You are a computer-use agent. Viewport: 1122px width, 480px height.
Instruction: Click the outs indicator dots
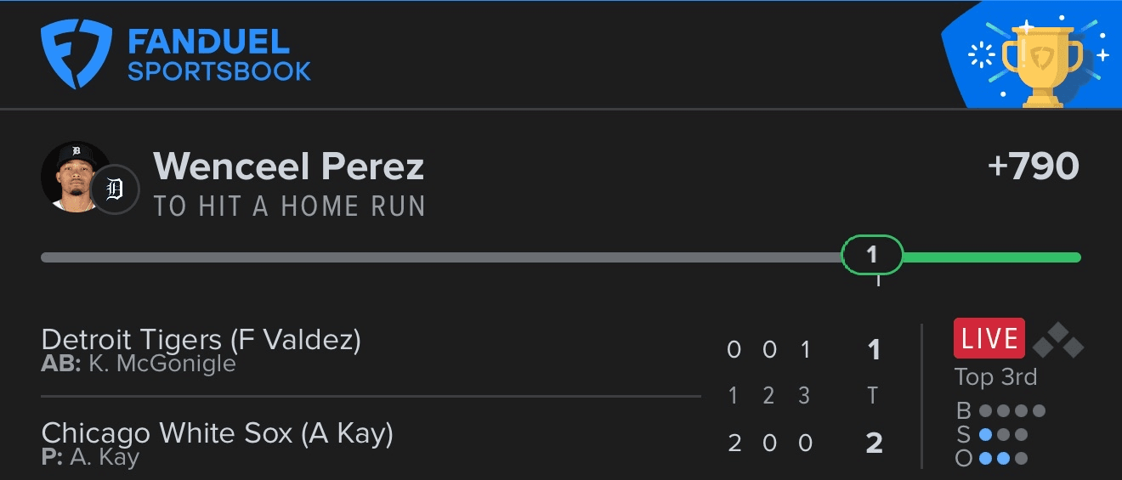(1003, 459)
